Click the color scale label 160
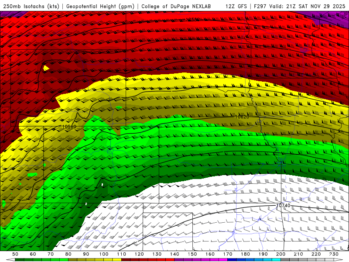 click(210, 254)
